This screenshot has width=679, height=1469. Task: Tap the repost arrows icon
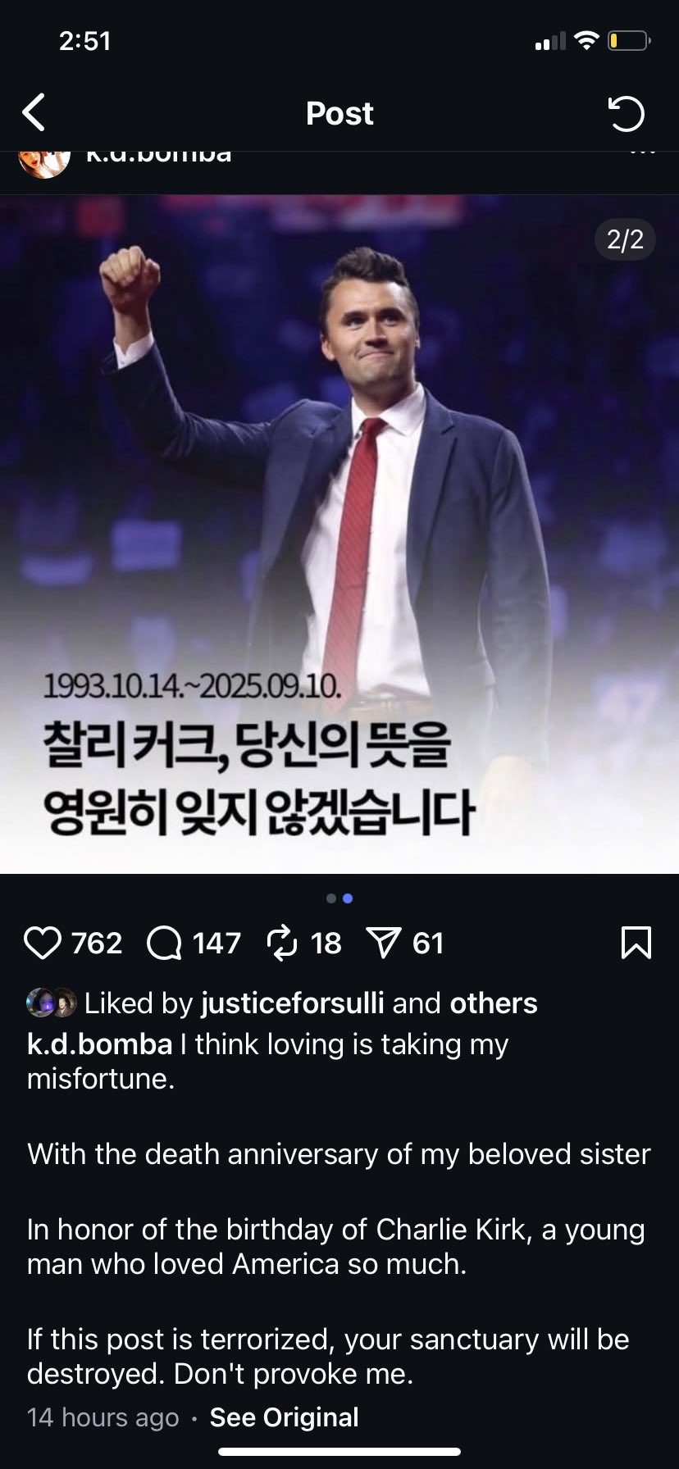pos(282,943)
